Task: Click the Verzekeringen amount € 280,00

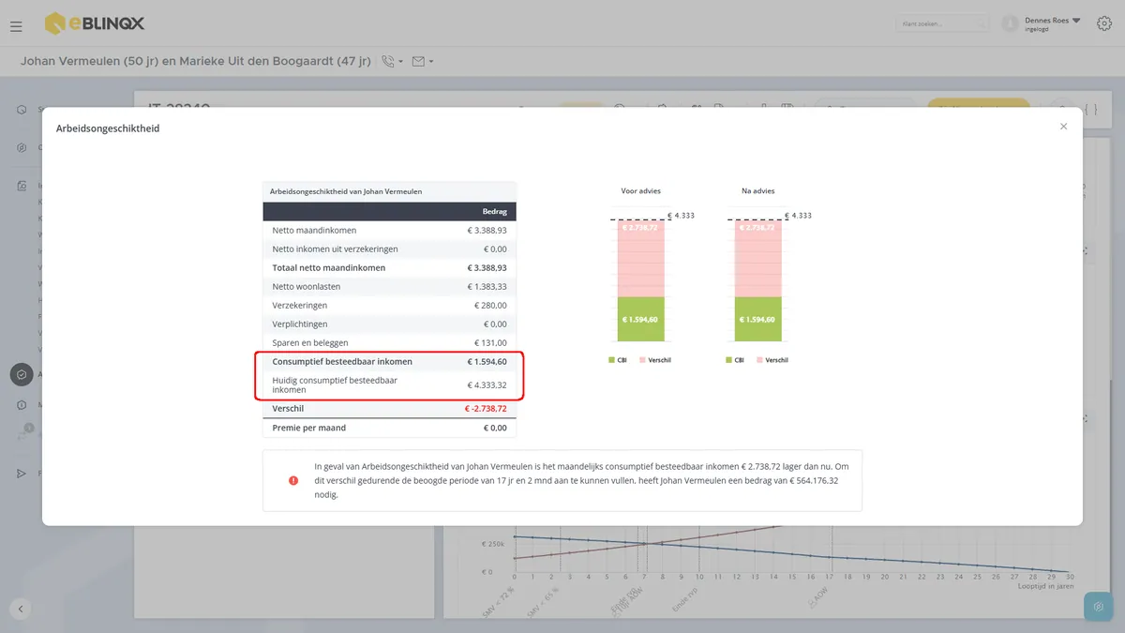Action: click(490, 306)
